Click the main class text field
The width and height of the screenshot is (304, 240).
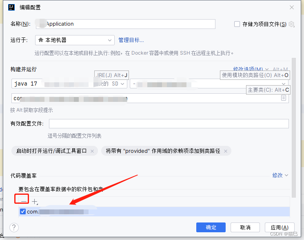coord(150,98)
